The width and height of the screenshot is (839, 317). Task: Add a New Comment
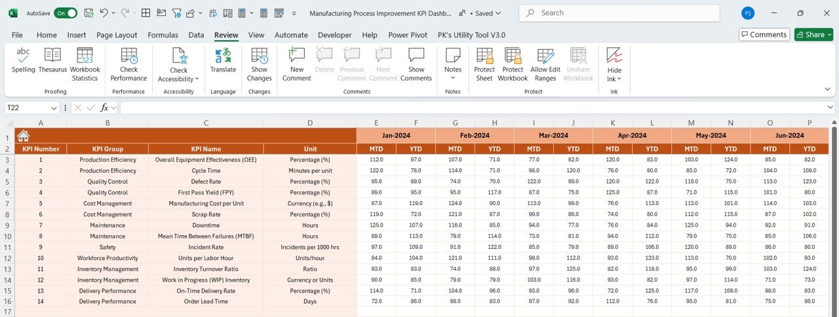296,64
